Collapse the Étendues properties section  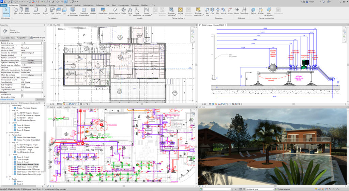42,92
